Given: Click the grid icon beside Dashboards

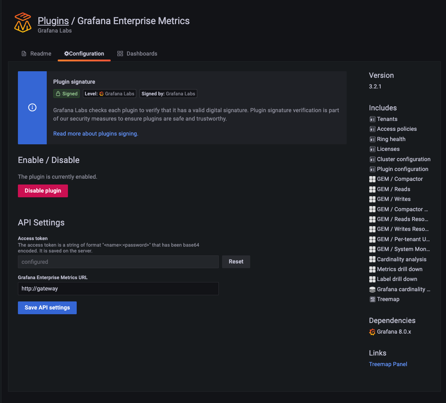Looking at the screenshot, I should click(120, 53).
